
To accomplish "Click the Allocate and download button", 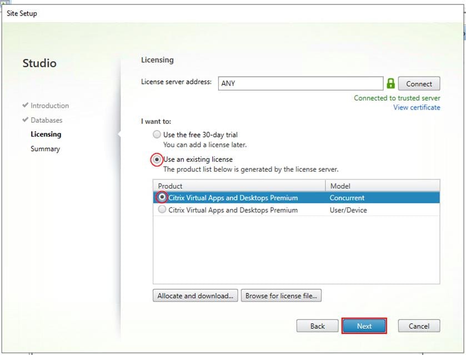I will click(195, 296).
